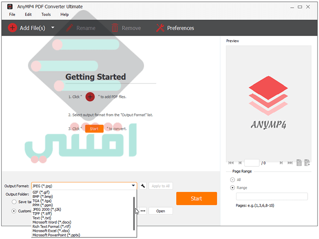This screenshot has height=239, width=319.
Task: Click the current page number field
Action: [252, 163]
